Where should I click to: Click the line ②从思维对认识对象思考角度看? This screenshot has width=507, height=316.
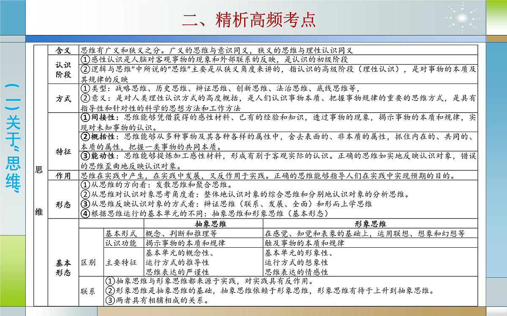click(x=245, y=195)
